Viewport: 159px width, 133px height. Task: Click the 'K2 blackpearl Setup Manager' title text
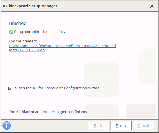30,6
